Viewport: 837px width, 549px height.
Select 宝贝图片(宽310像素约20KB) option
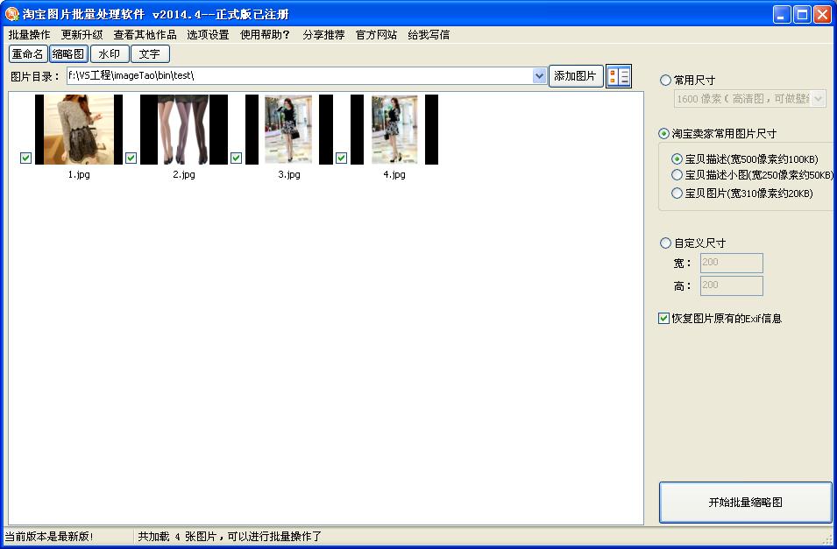677,194
